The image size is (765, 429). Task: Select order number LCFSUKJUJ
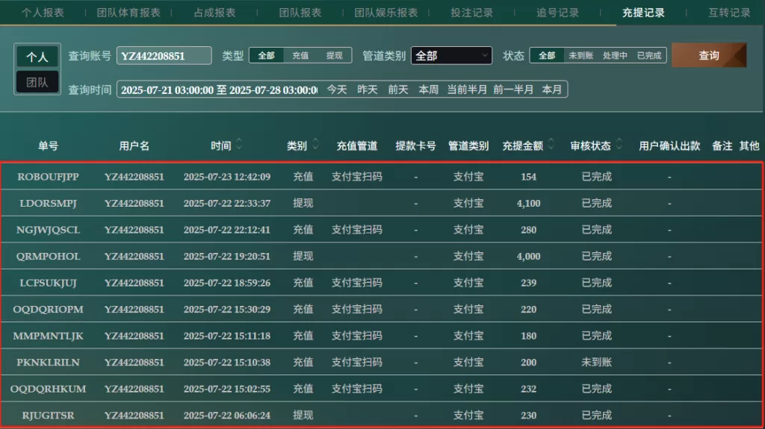click(x=48, y=283)
